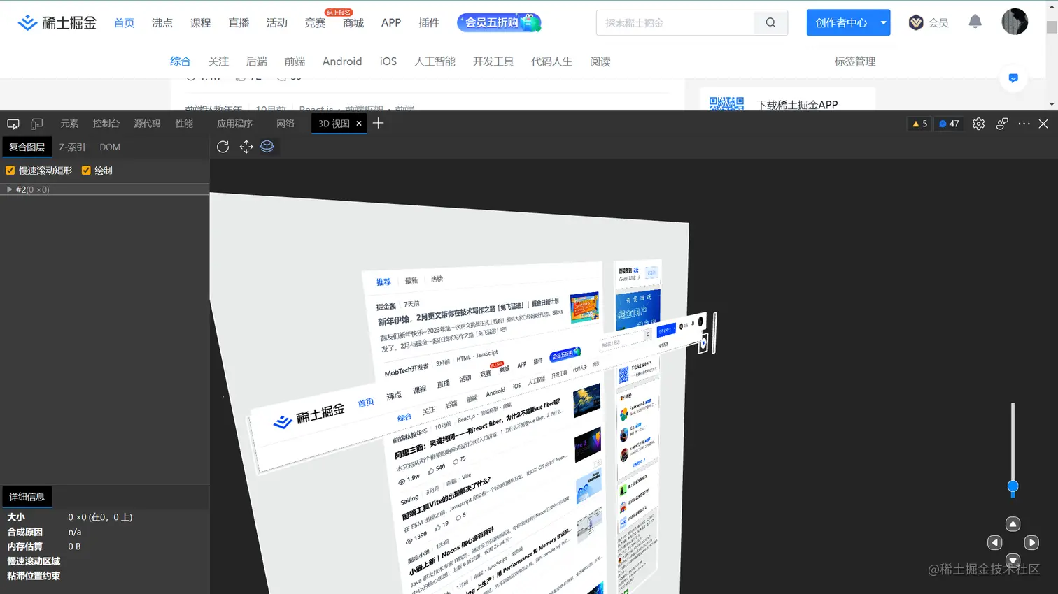1058x594 pixels.
Task: Open the DevTools settings gear
Action: coord(978,124)
